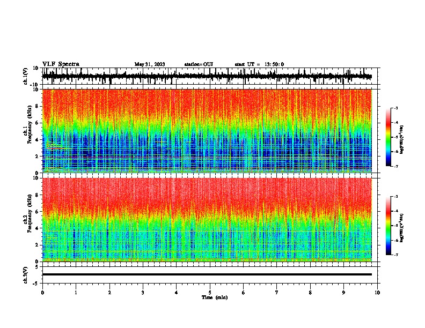Click the time axis tick label "10"
Screen dimensions: 425x328
pos(377,293)
